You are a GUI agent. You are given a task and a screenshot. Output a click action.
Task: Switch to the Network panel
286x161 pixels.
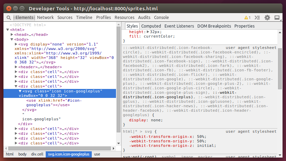coord(45,18)
